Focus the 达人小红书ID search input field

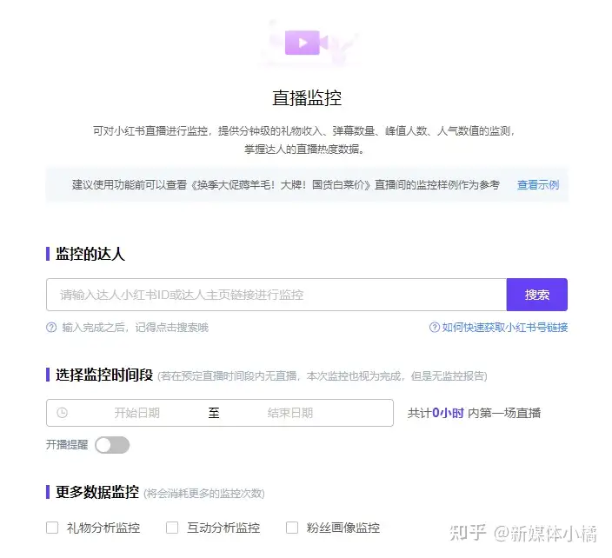pyautogui.click(x=276, y=295)
